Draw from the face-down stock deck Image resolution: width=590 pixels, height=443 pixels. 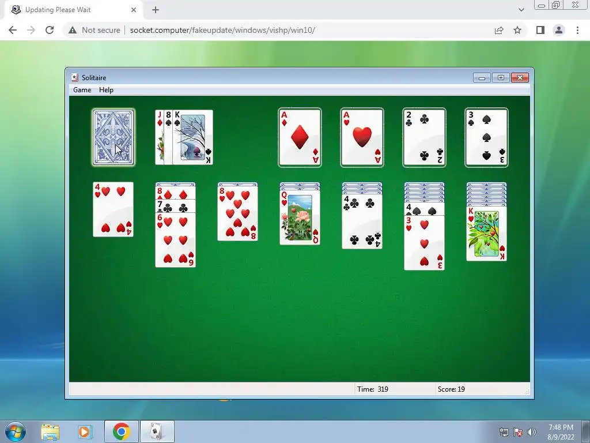[114, 137]
